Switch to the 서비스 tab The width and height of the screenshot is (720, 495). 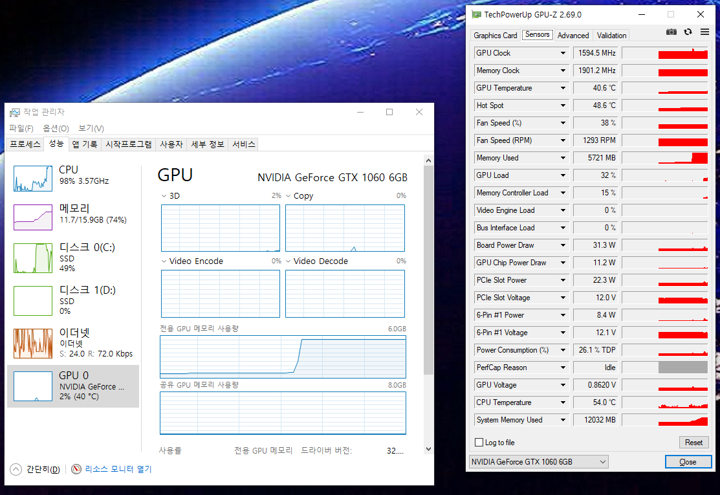pyautogui.click(x=243, y=144)
